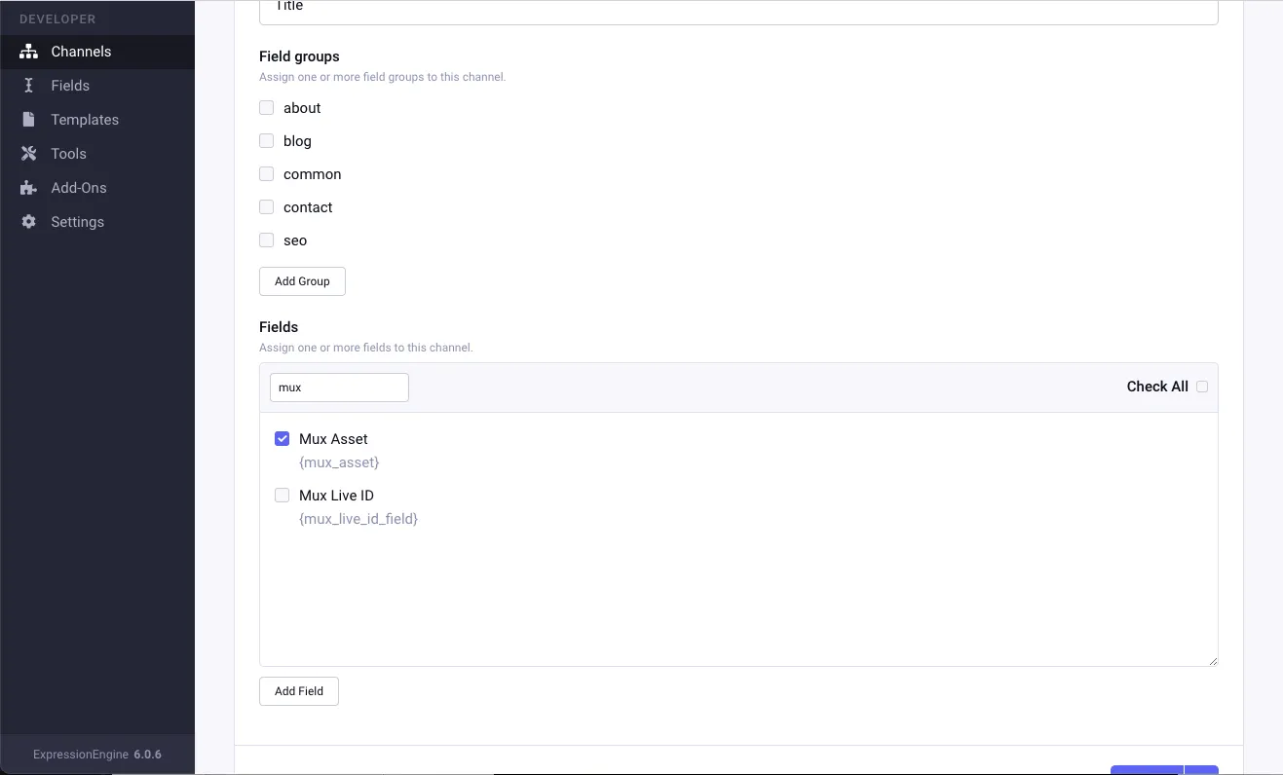1283x775 pixels.
Task: Open Fields in the sidebar
Action: pos(97,86)
